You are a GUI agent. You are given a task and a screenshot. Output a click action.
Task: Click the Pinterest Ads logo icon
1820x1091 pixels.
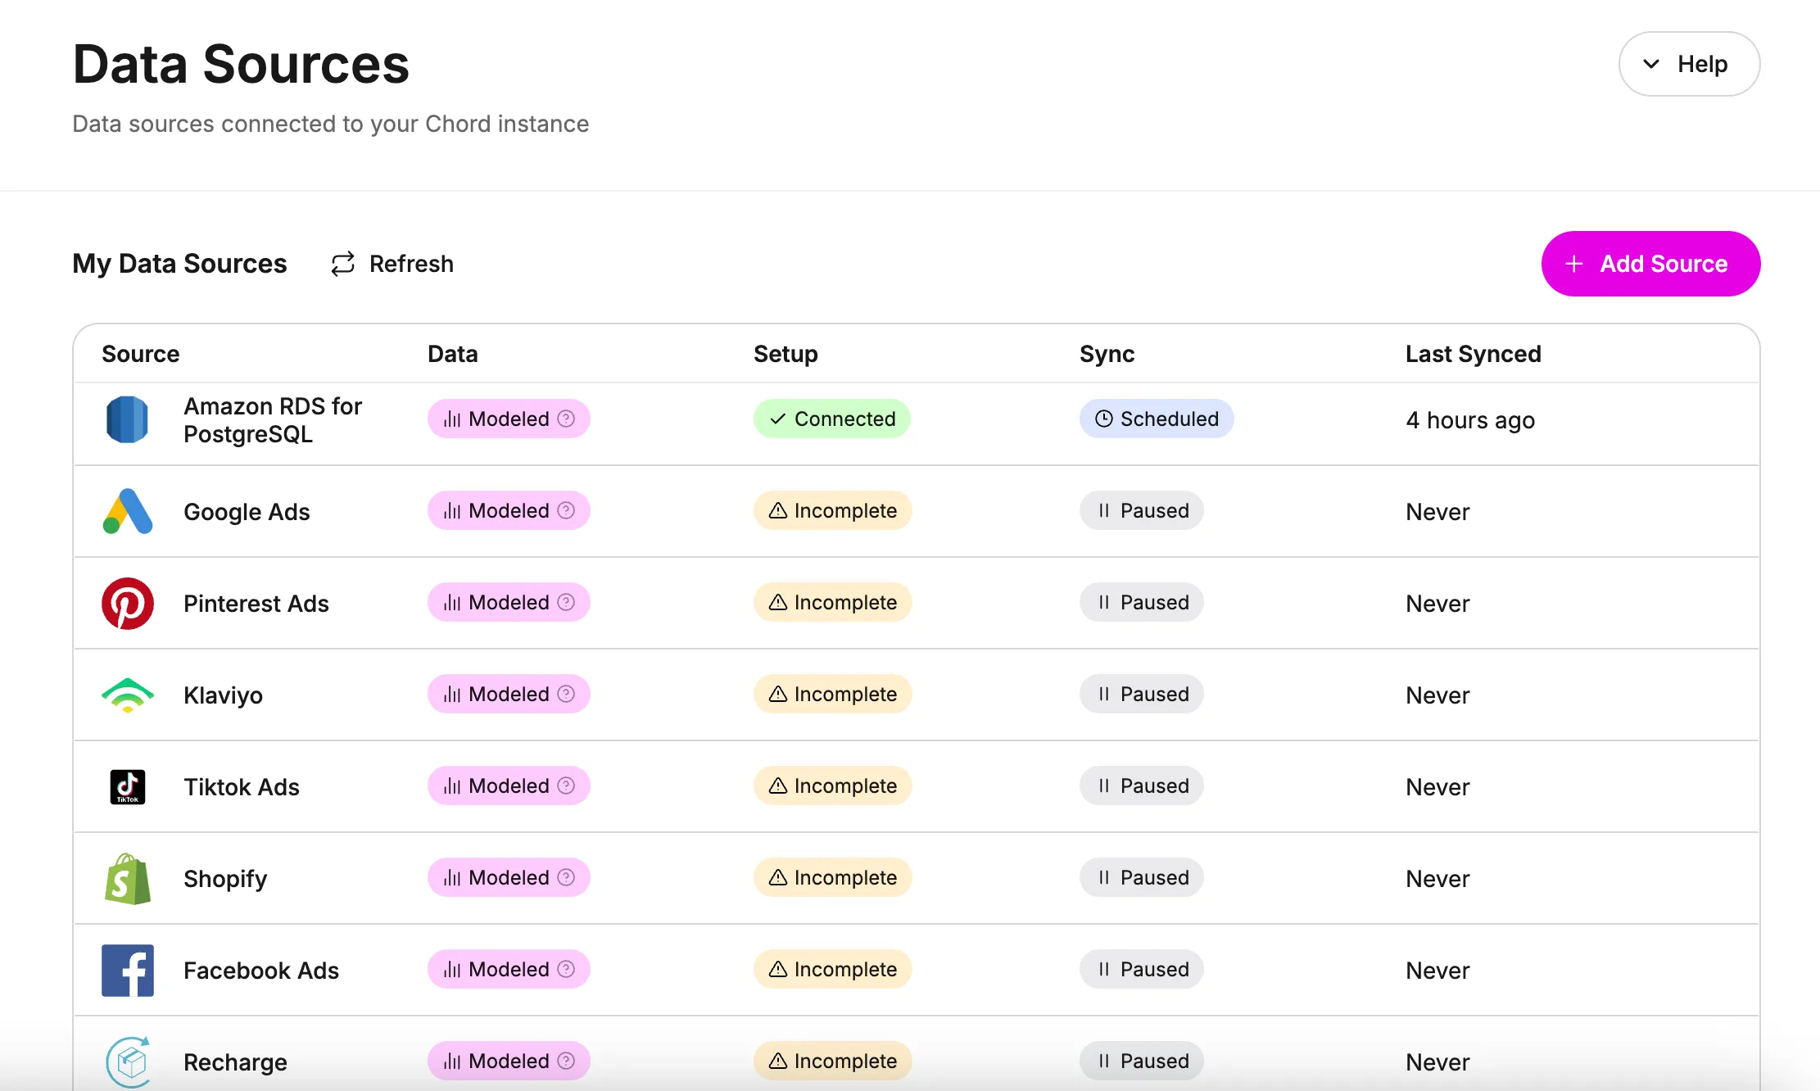click(128, 604)
